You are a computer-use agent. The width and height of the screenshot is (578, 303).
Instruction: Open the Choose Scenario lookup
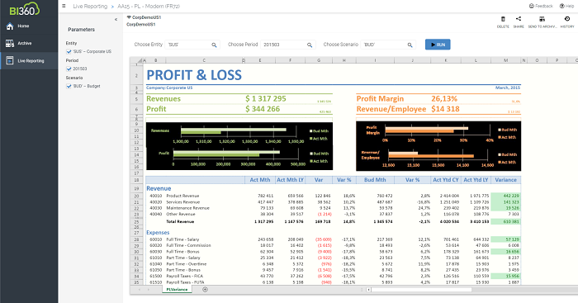(x=410, y=45)
